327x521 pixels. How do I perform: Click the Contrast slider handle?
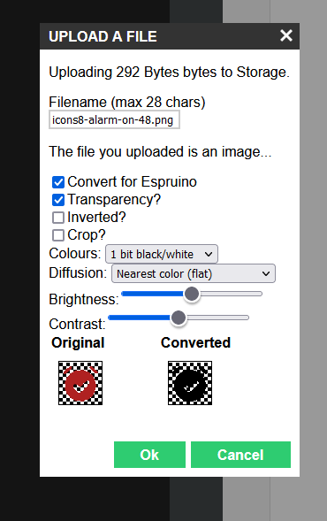coord(179,318)
